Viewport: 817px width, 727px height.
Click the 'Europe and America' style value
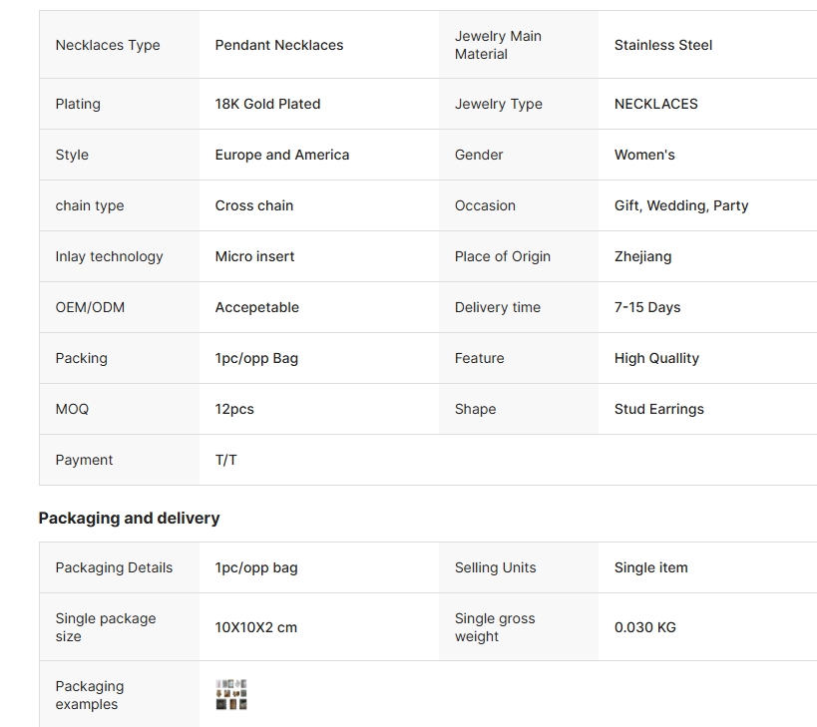coord(282,155)
